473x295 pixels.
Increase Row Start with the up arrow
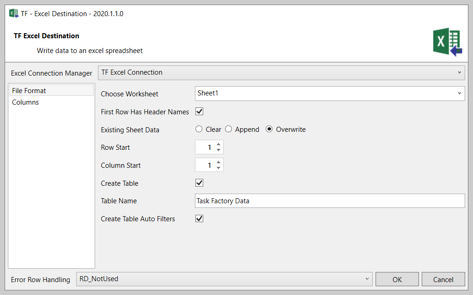coord(218,145)
